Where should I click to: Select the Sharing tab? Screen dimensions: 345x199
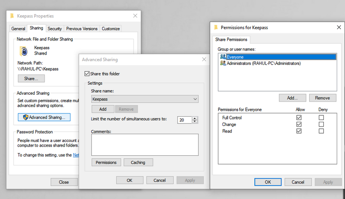coord(36,28)
